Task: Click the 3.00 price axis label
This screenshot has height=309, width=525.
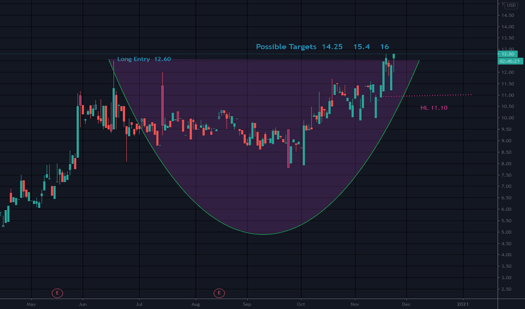Action: [508, 278]
